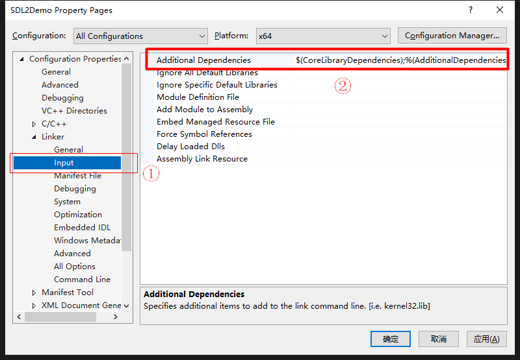The width and height of the screenshot is (520, 360).
Task: Select Delay Loaded Dlls property row
Action: [190, 147]
